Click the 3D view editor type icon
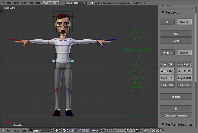The image size is (198, 133). [x=3, y=131]
